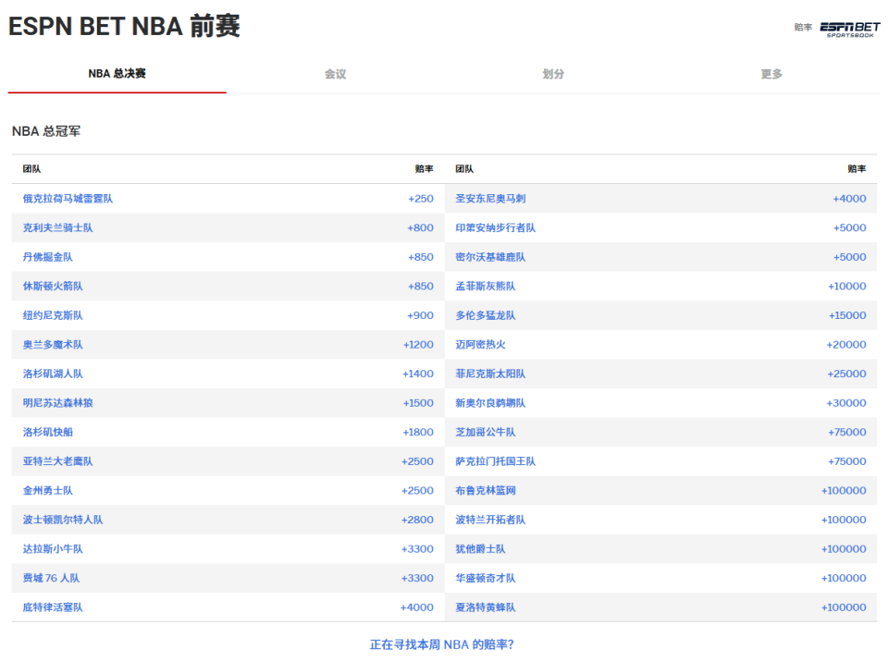Click the NBA 总冠军 section heading
888x662 pixels.
point(46,131)
